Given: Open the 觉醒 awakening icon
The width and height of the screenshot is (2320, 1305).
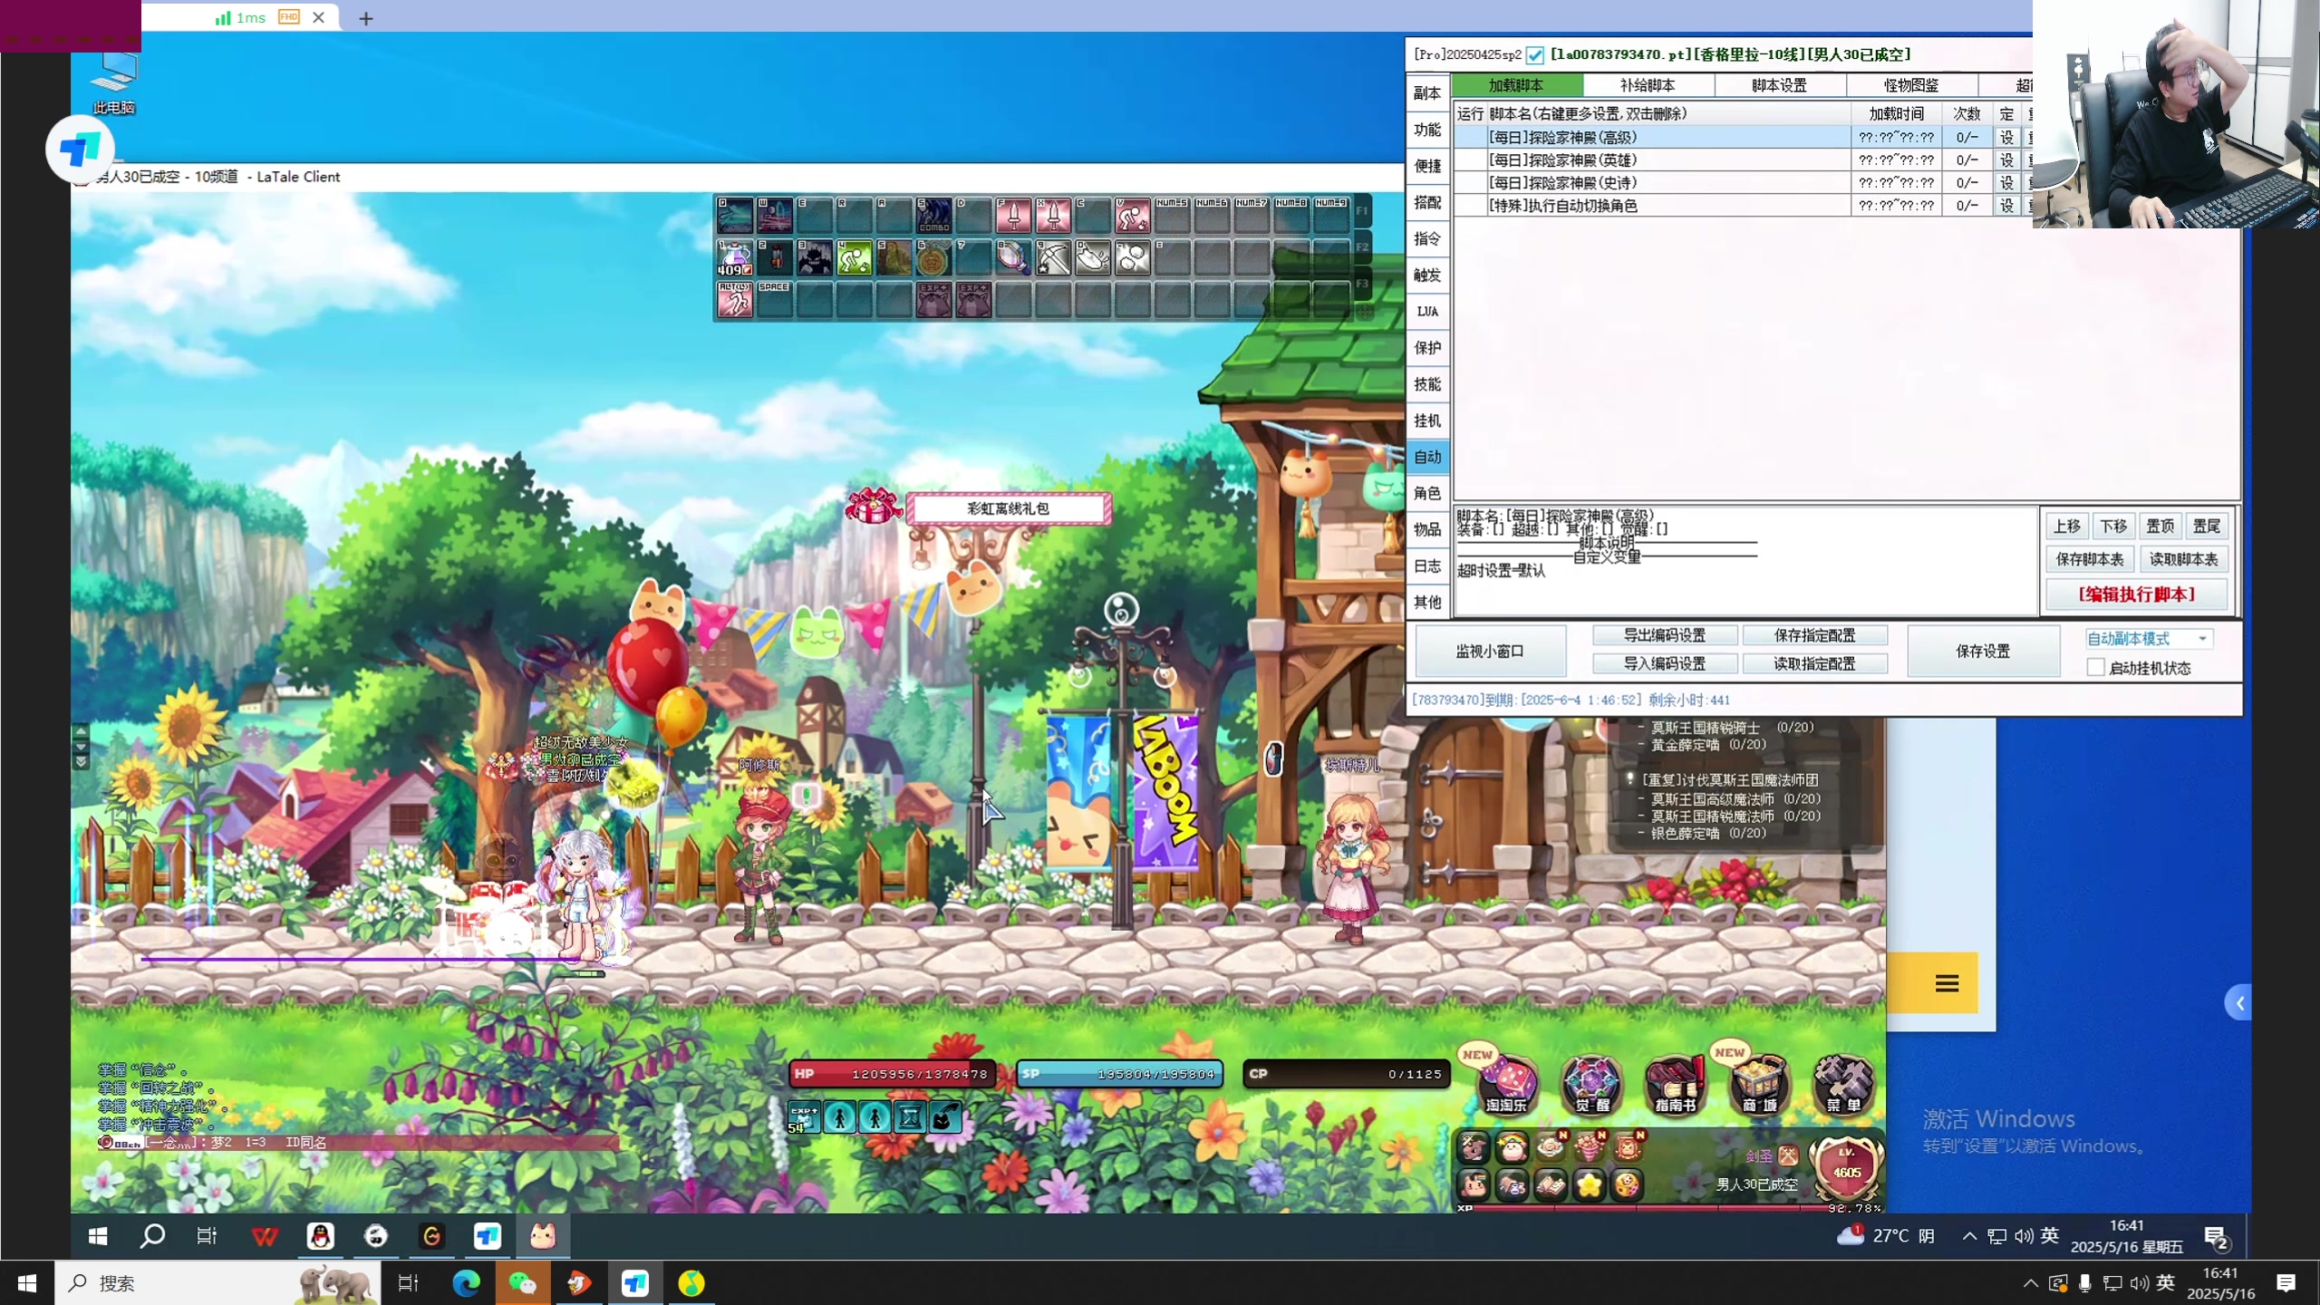Looking at the screenshot, I should [x=1591, y=1084].
